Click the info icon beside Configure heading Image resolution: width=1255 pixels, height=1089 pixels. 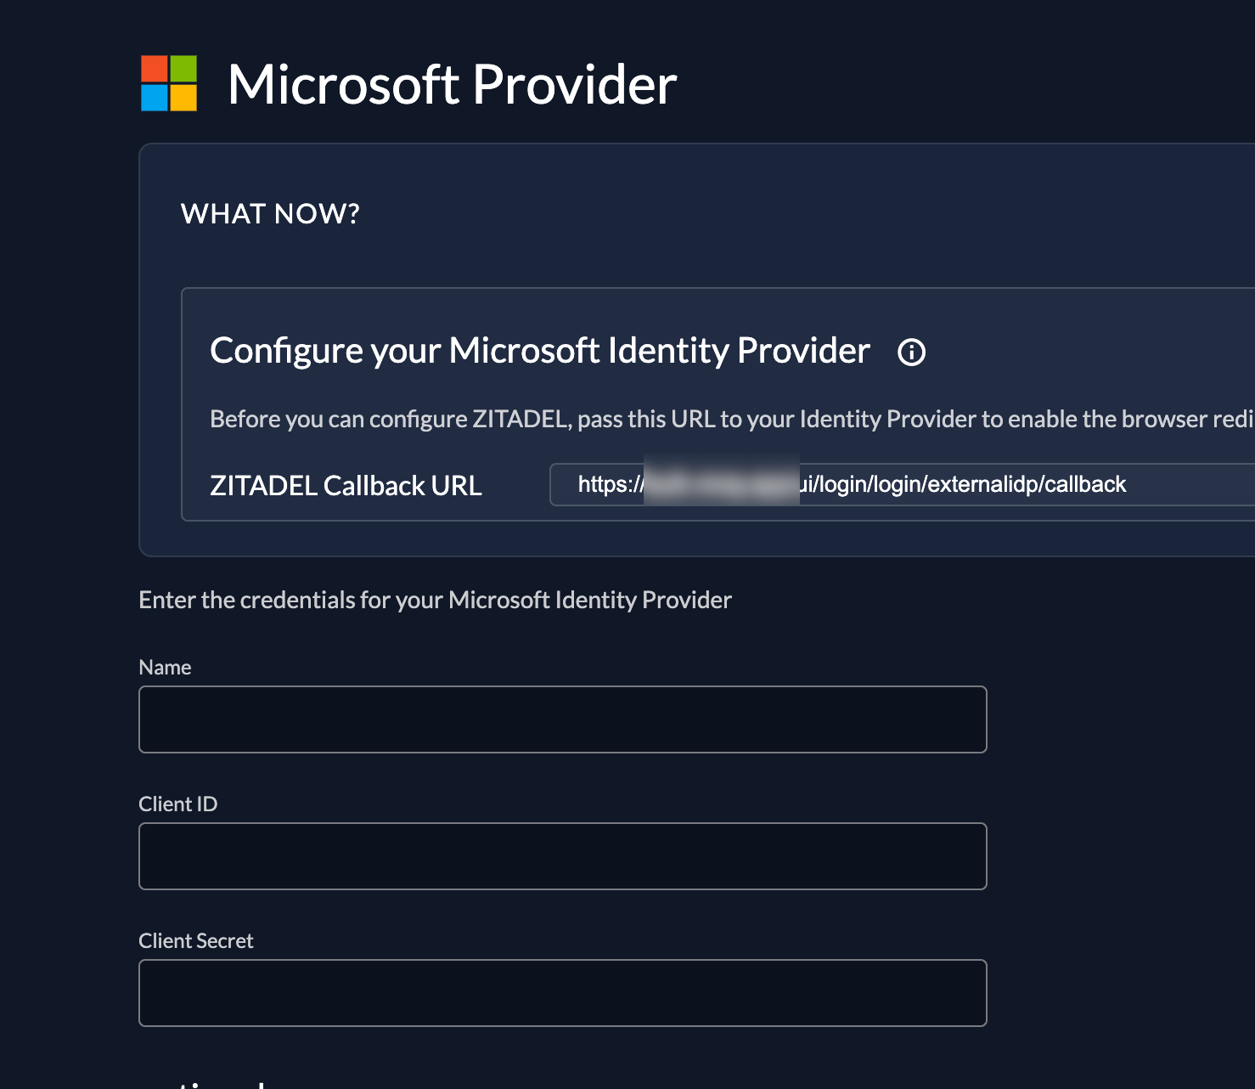tap(912, 352)
